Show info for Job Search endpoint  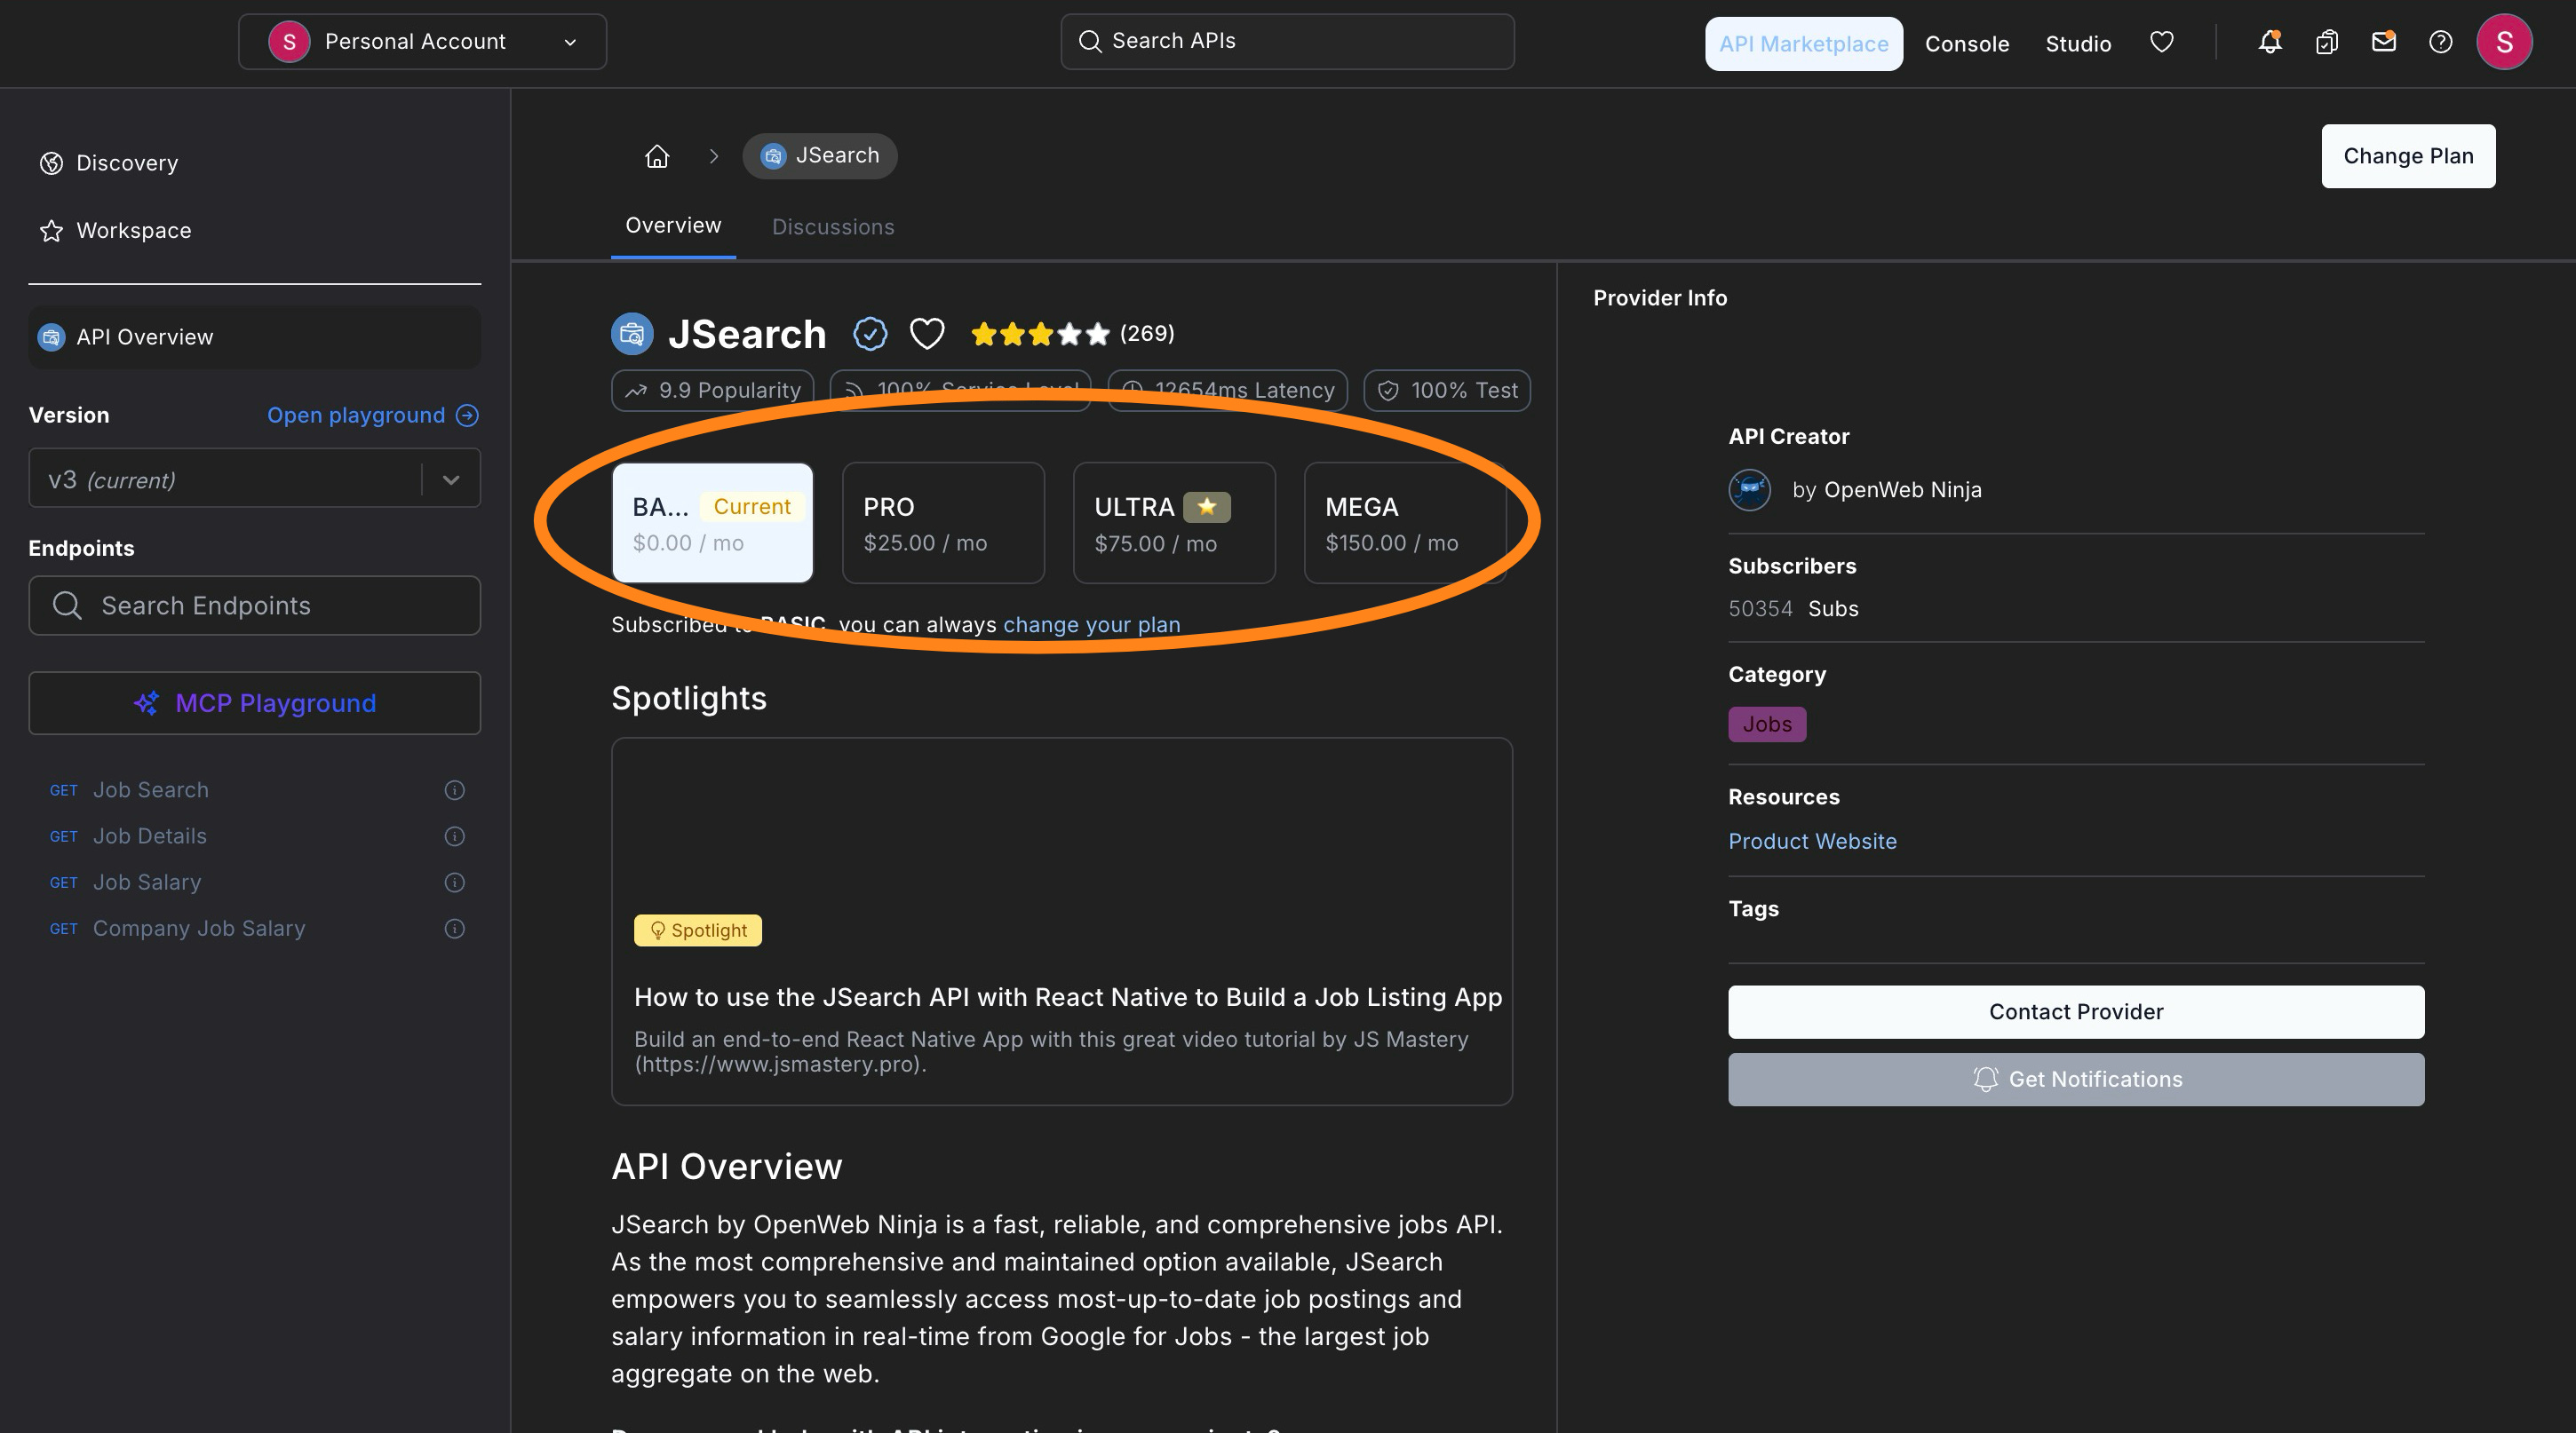tap(454, 790)
